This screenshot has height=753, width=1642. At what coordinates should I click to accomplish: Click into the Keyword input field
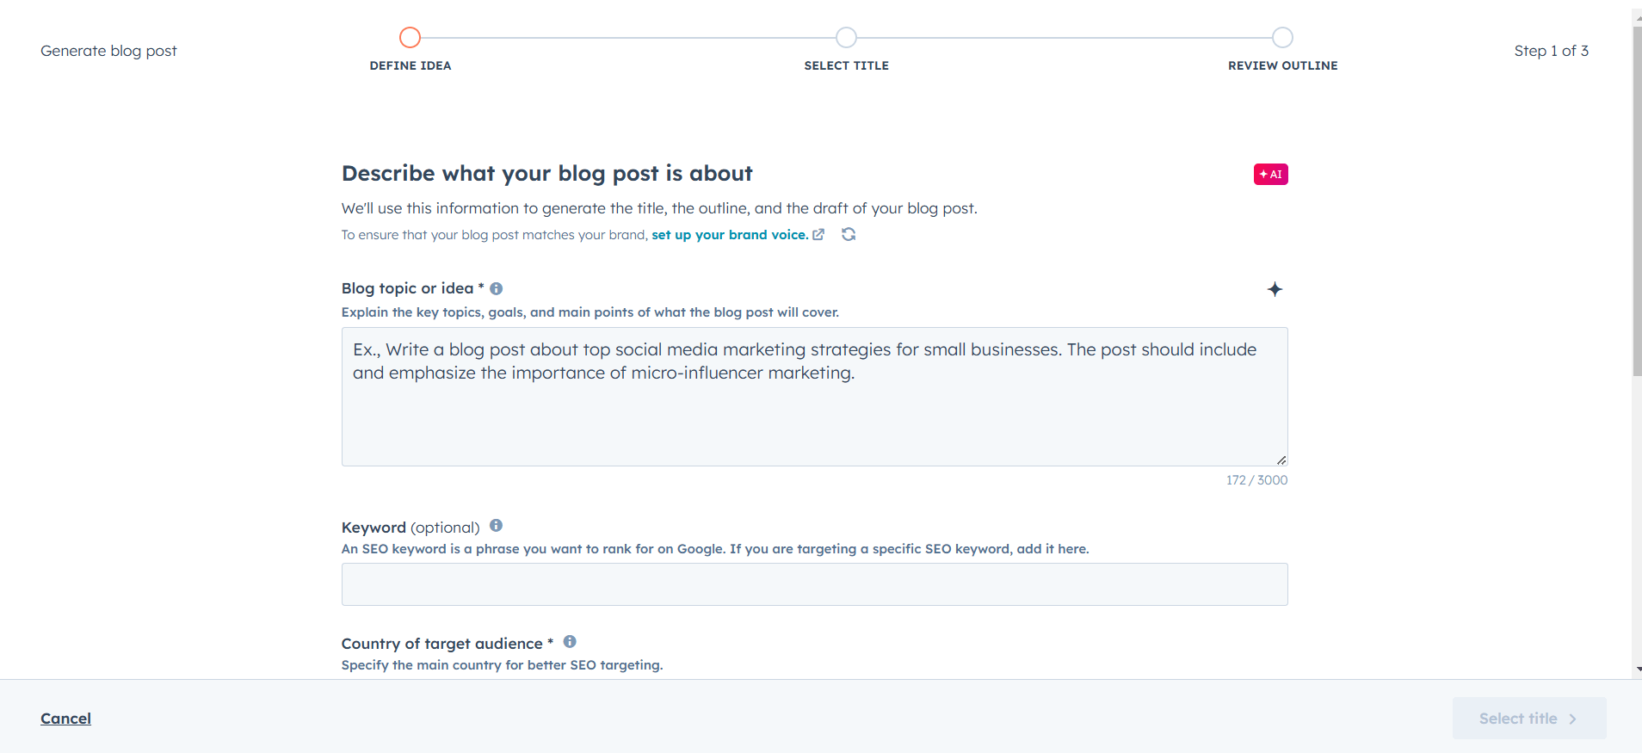tap(814, 584)
